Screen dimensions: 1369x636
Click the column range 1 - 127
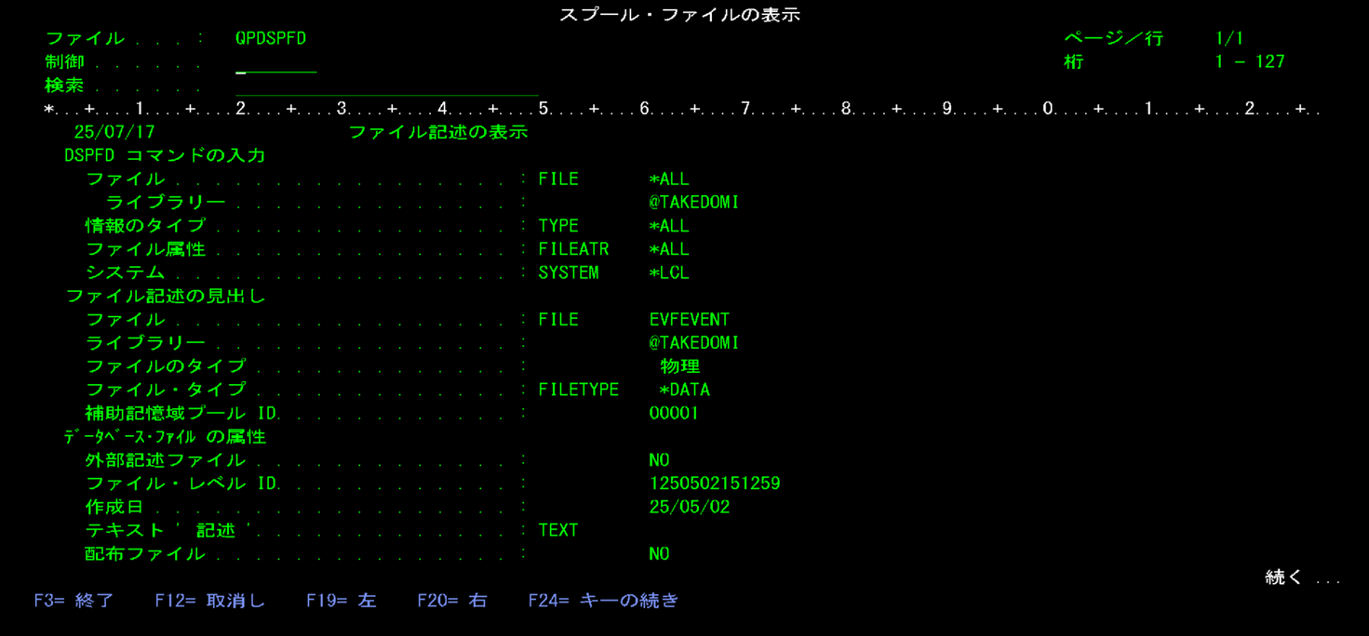pos(1250,62)
